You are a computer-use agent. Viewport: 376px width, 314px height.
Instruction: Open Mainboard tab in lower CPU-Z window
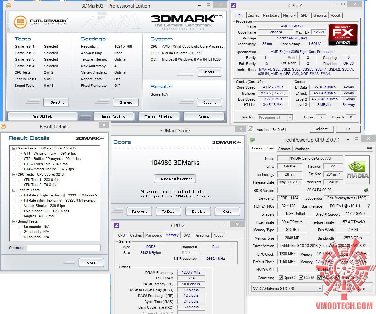(153, 235)
